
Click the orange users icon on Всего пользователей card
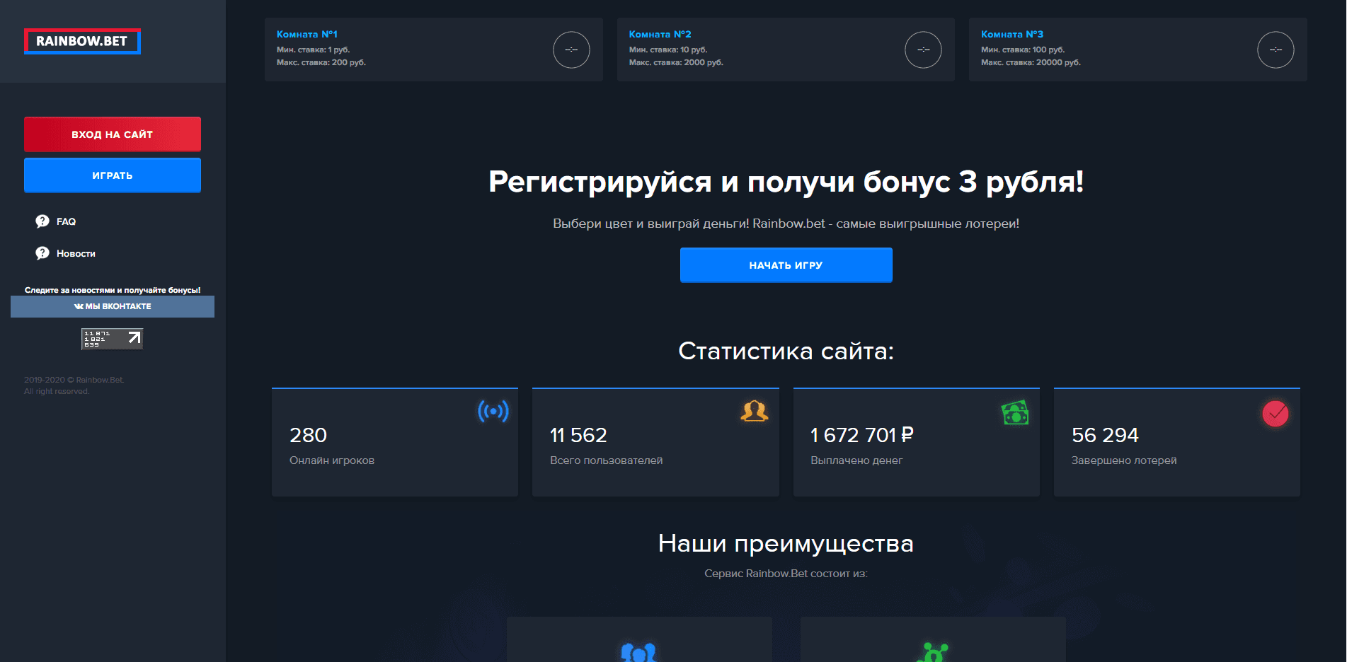[755, 411]
